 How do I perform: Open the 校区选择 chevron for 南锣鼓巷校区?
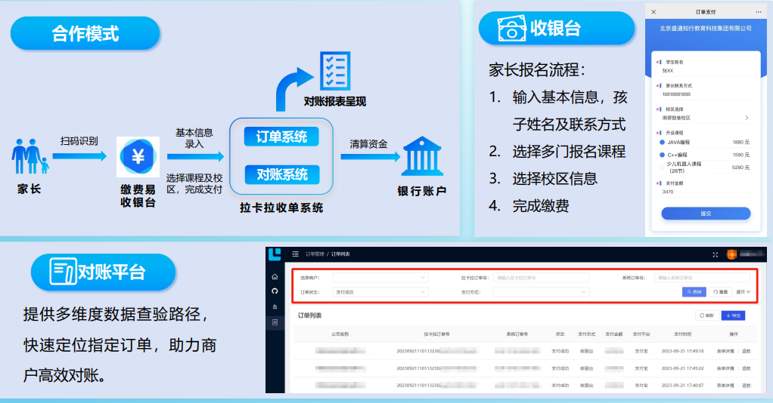coord(747,118)
